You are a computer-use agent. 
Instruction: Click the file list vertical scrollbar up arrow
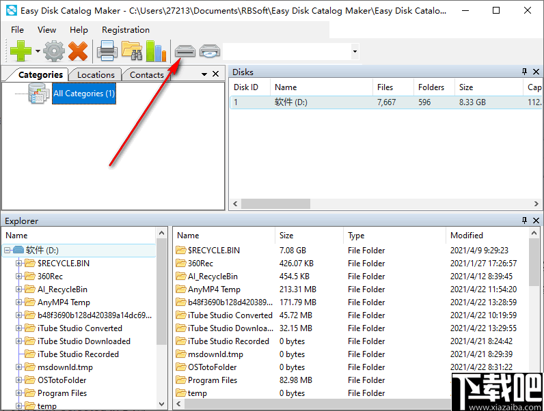tap(534, 233)
